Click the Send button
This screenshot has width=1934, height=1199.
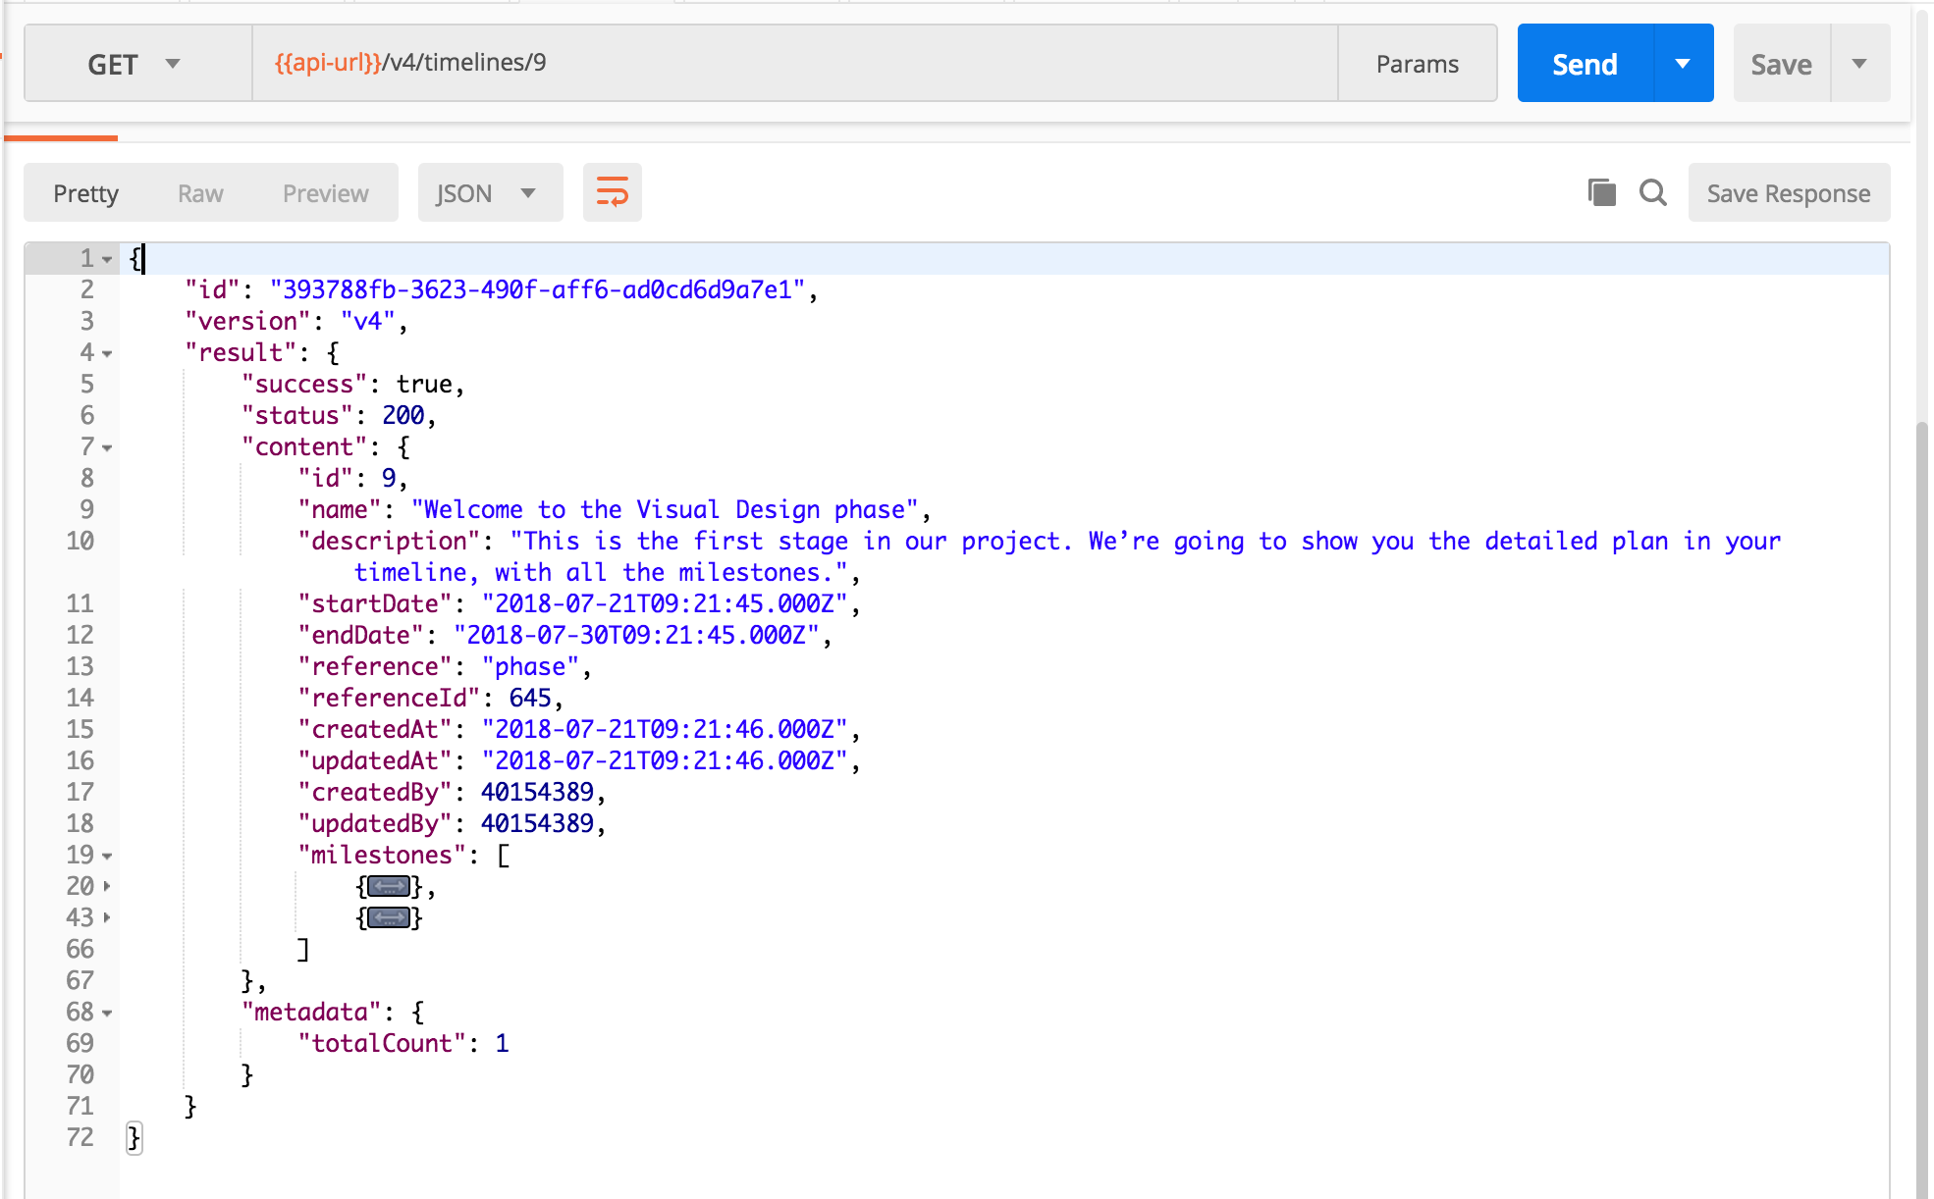1585,64
